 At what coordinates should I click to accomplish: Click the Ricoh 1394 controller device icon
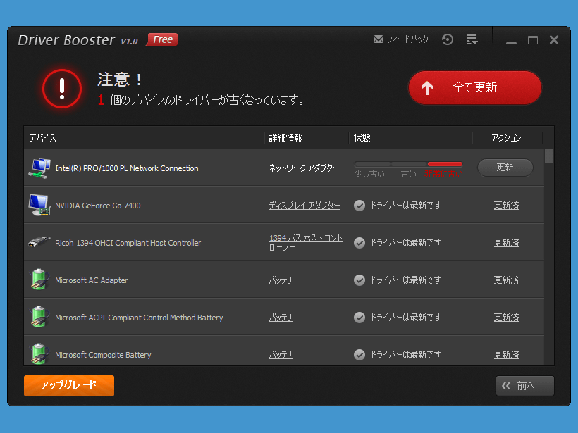[x=39, y=242]
